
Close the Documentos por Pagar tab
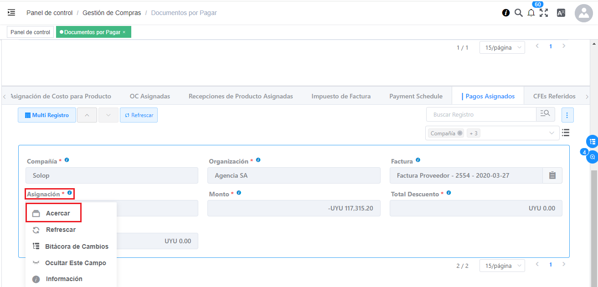tap(124, 32)
